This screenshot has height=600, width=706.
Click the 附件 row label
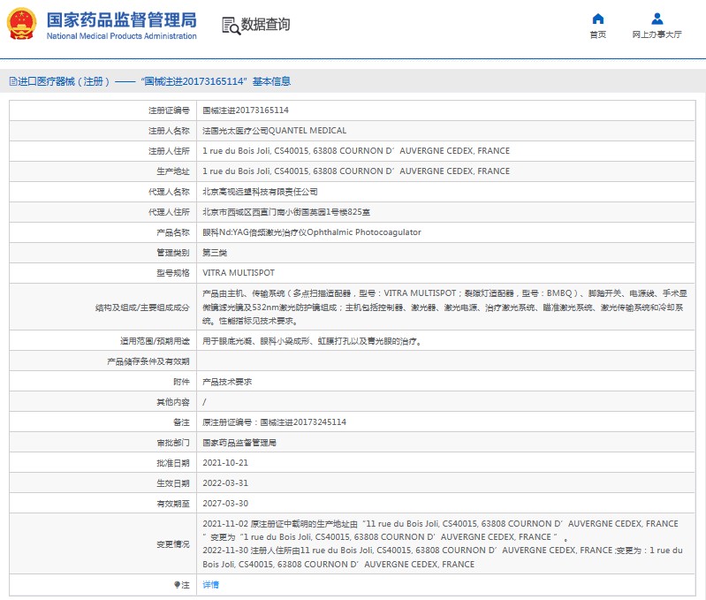pos(181,382)
